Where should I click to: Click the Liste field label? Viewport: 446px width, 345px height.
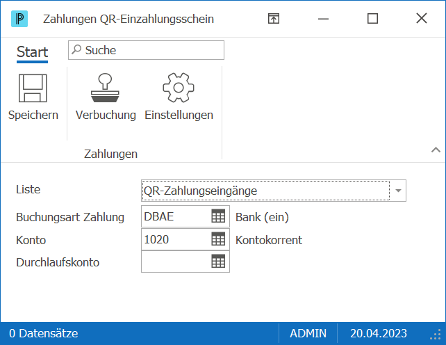28,189
